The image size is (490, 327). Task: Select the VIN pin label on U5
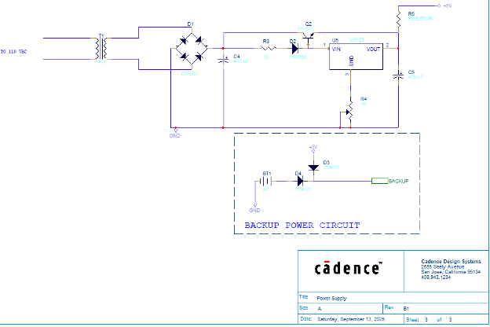[336, 50]
